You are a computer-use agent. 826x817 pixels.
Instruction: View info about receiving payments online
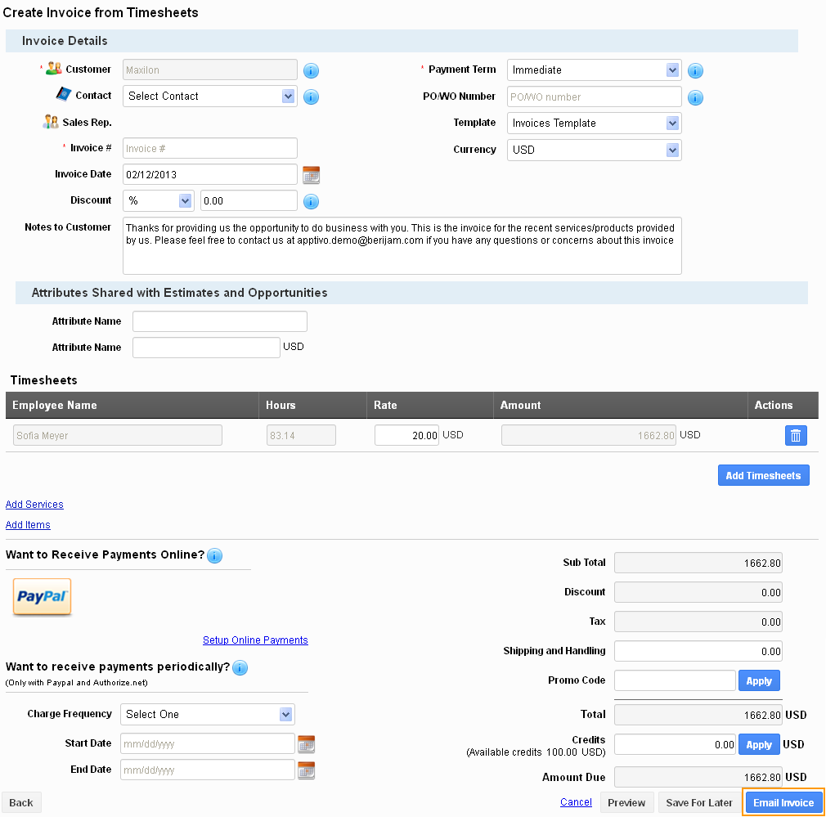tap(214, 556)
